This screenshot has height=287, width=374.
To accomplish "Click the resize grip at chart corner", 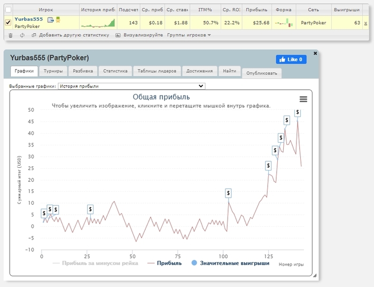I will click(315, 276).
